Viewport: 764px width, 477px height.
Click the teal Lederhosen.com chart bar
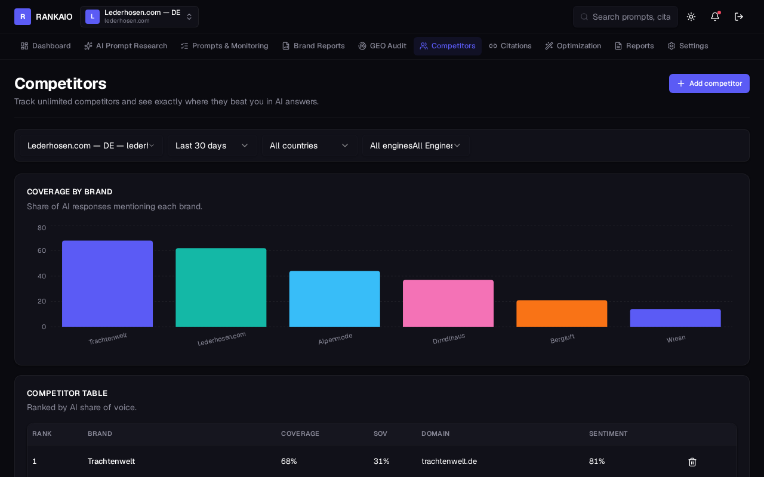click(221, 287)
